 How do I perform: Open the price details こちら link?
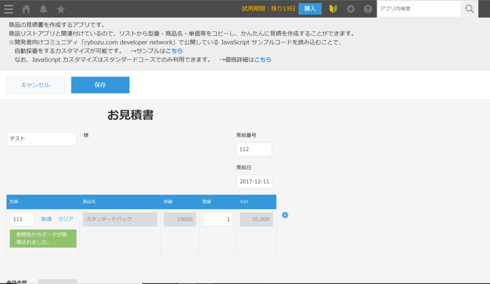tap(263, 60)
